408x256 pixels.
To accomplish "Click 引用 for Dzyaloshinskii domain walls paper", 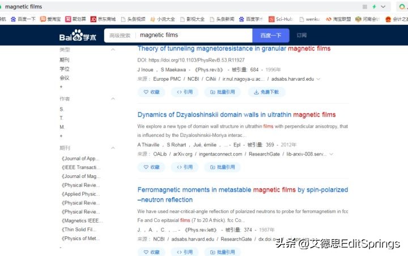I will (x=185, y=167).
